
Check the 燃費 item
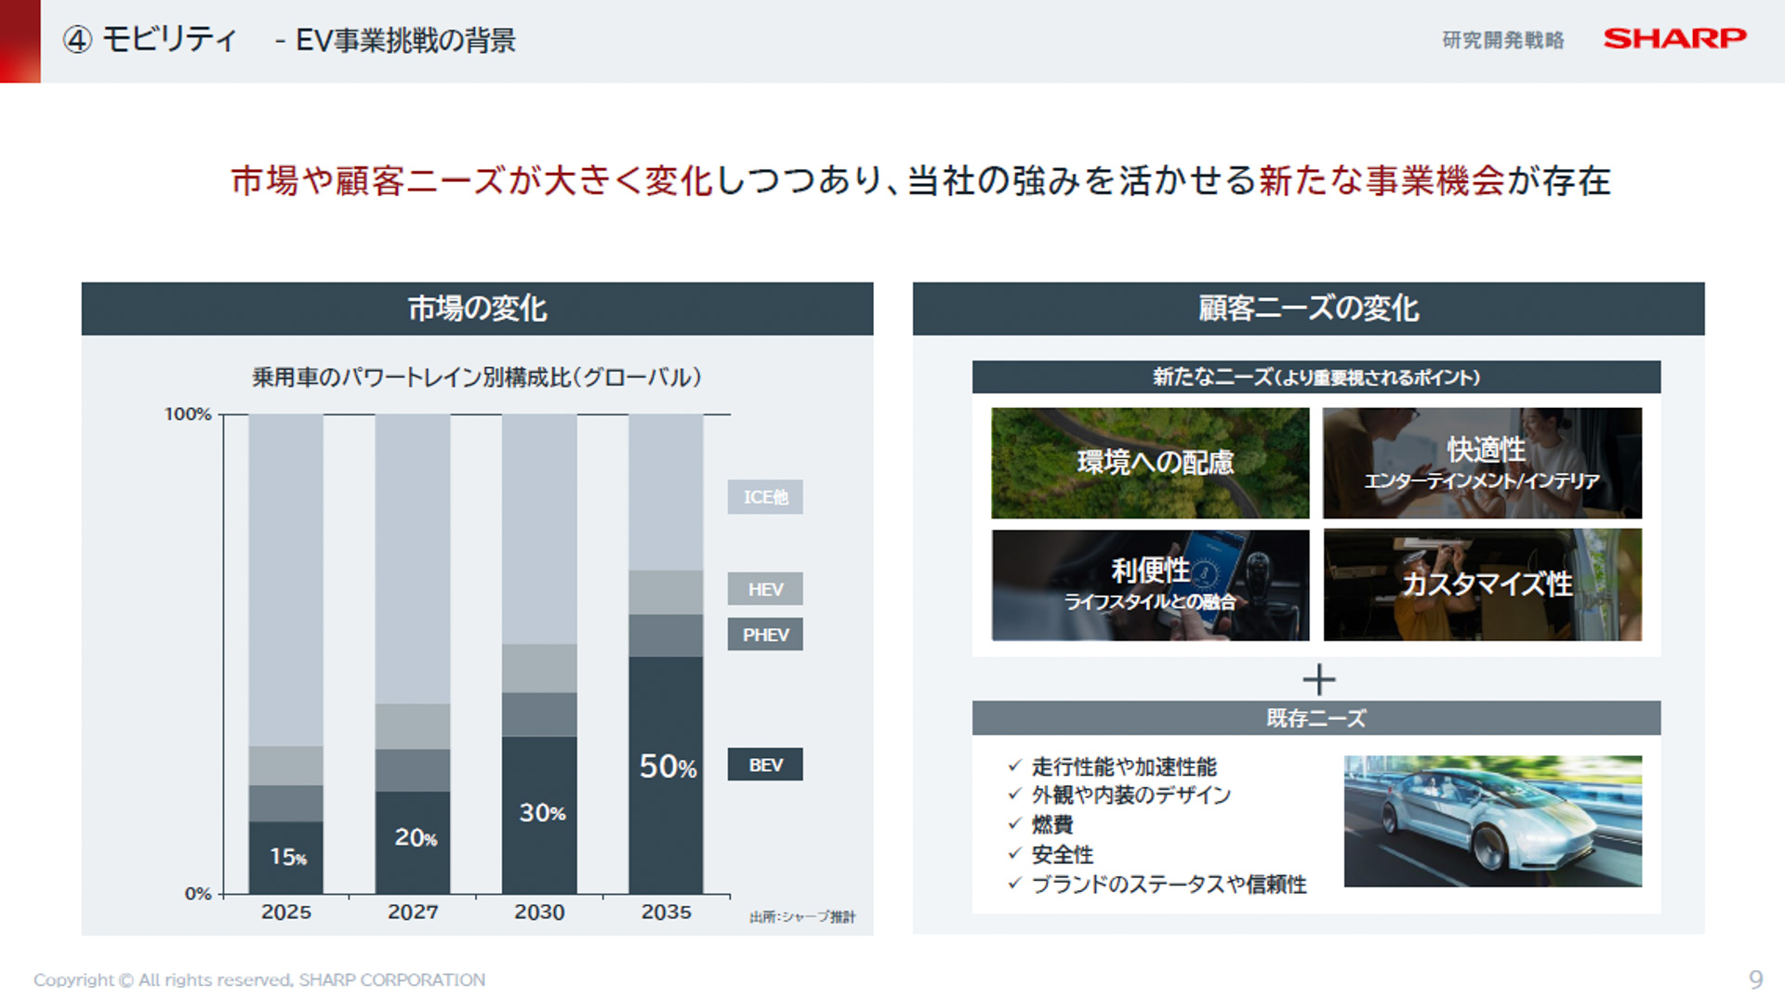click(1055, 825)
